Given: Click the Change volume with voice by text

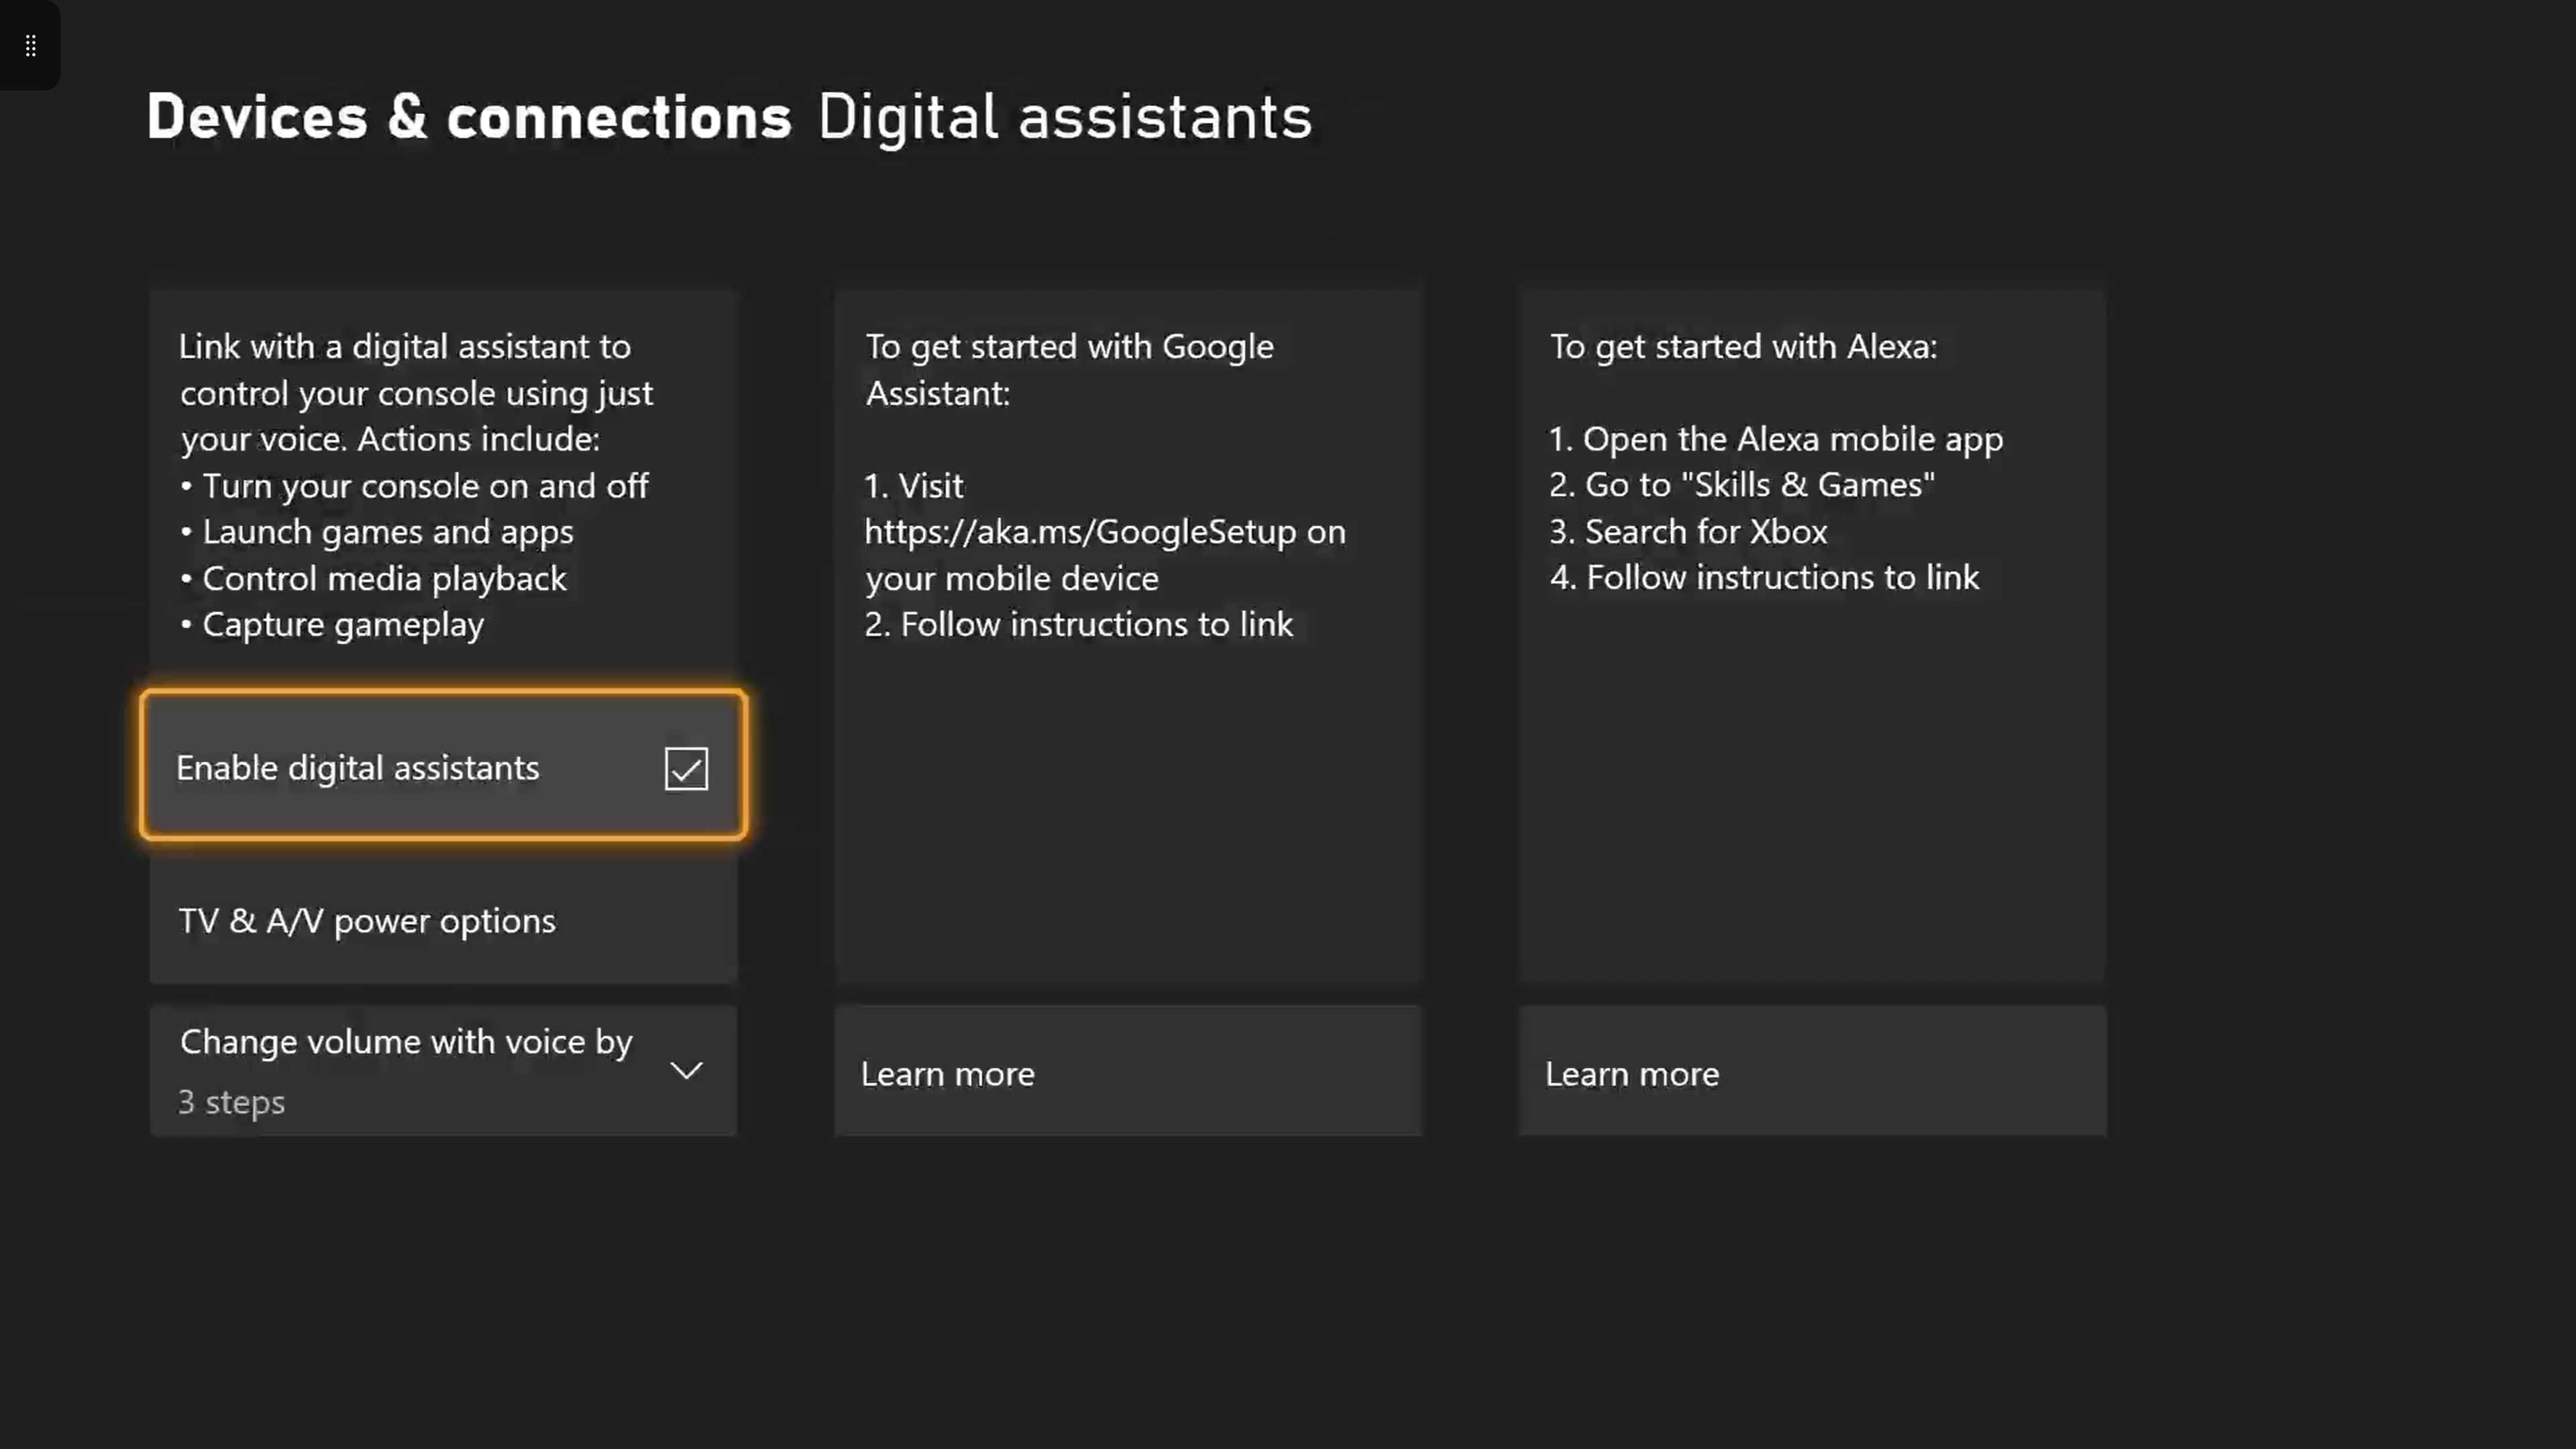Looking at the screenshot, I should pyautogui.click(x=405, y=1041).
